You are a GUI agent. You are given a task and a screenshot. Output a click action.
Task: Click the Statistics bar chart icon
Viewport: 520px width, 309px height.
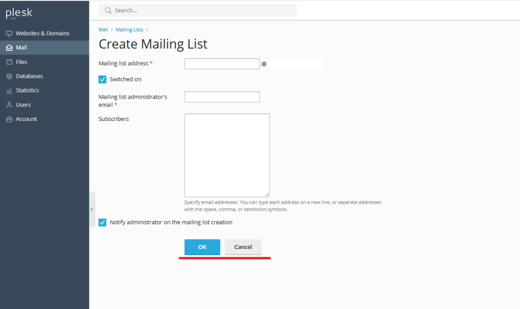[x=9, y=90]
